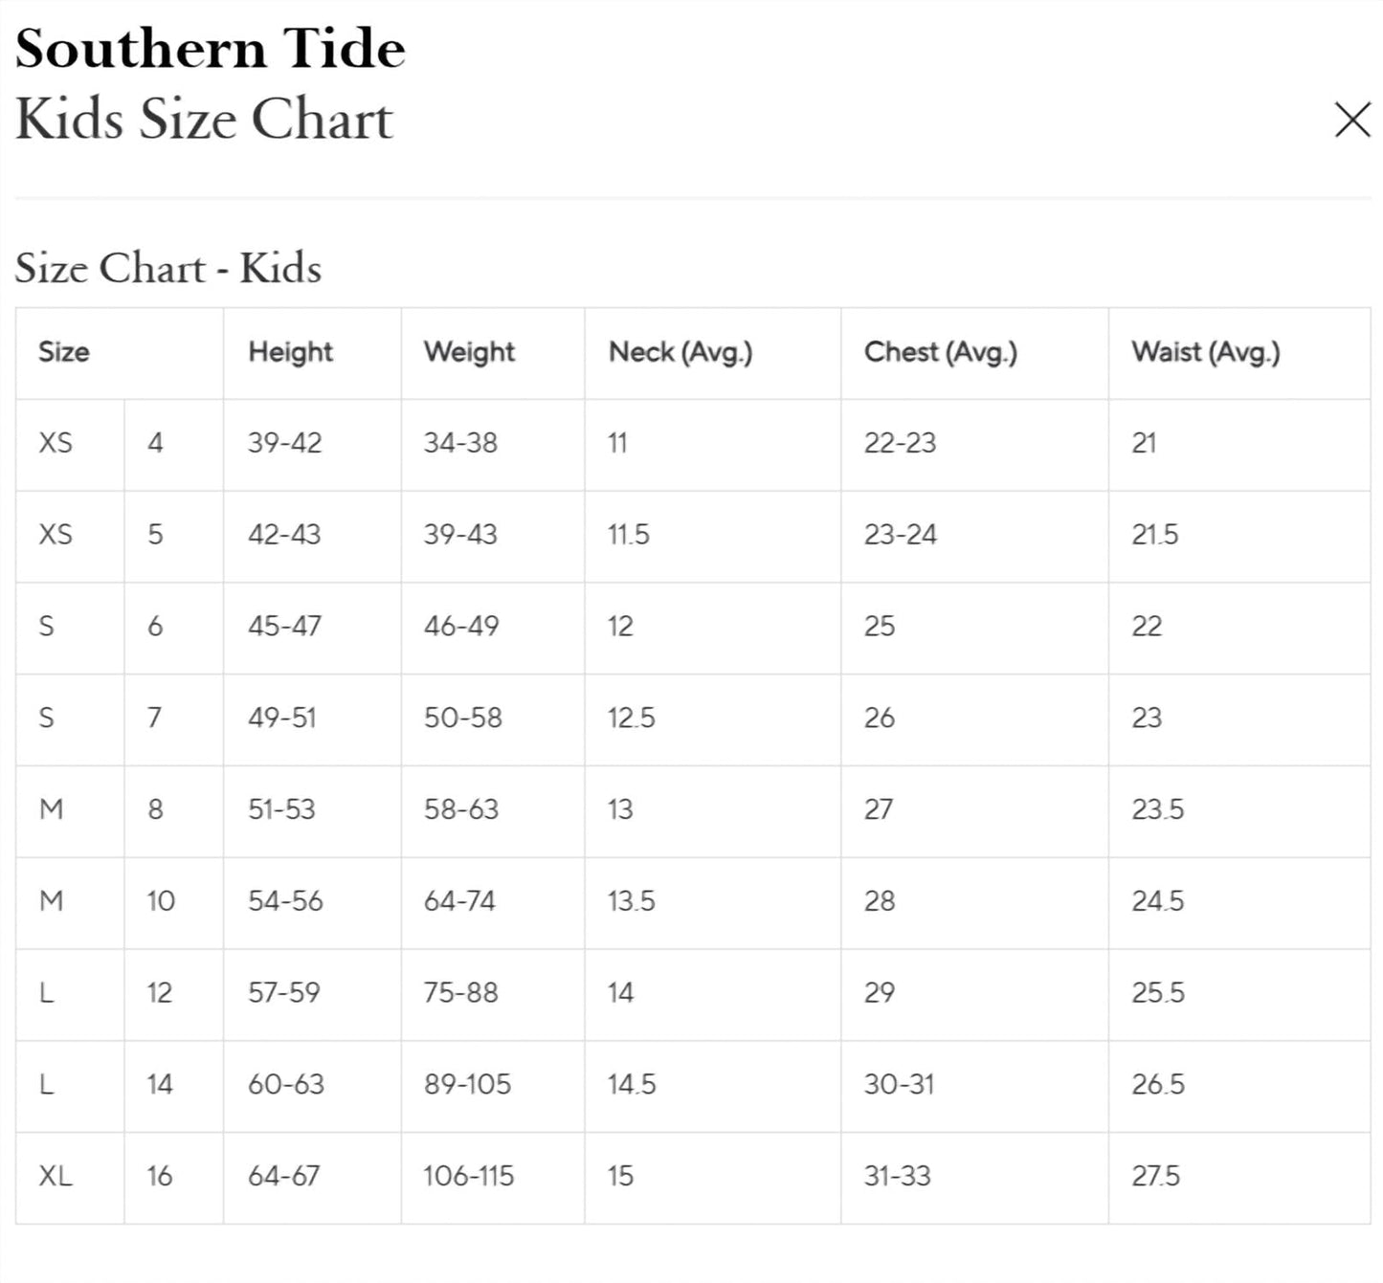Image resolution: width=1383 pixels, height=1283 pixels.
Task: Click the height range 64-67 cell
Action: [x=282, y=1177]
